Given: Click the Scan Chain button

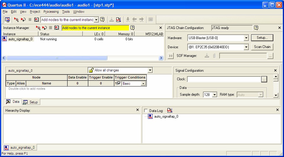Looking at the screenshot, I should click(262, 47).
